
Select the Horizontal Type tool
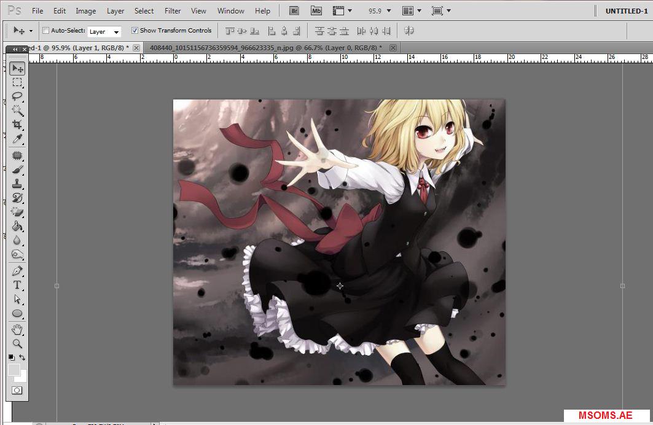[x=17, y=285]
